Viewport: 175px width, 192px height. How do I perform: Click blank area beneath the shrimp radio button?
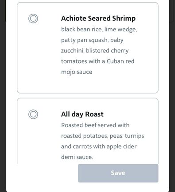point(33,56)
